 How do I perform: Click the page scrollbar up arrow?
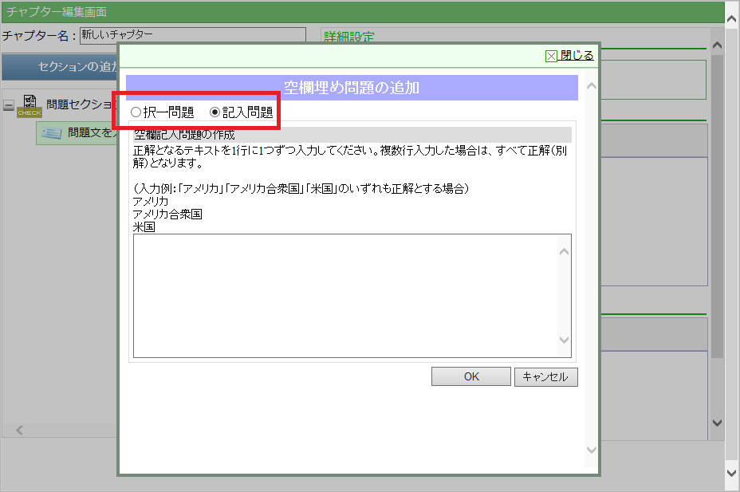(x=731, y=19)
